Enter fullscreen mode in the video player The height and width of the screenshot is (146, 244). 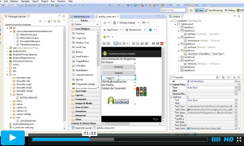click(239, 139)
